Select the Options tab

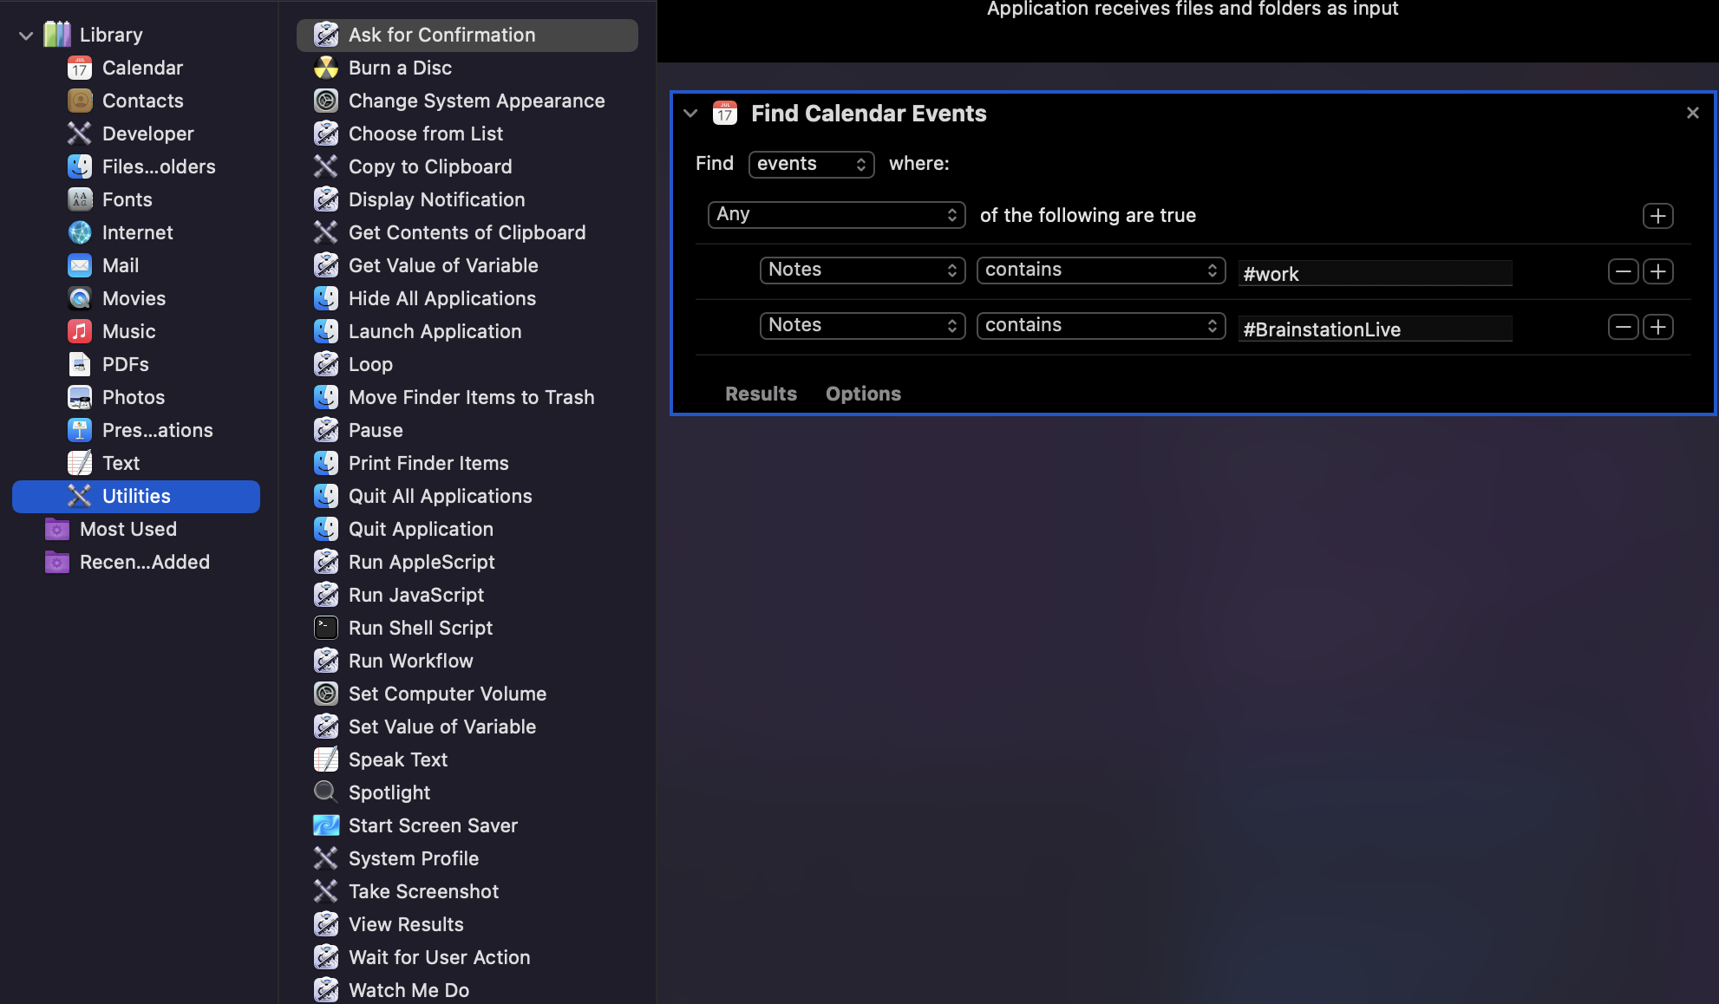[x=863, y=394]
